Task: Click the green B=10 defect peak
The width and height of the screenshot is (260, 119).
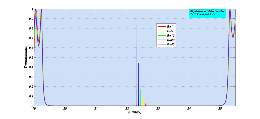Action: coord(141,97)
